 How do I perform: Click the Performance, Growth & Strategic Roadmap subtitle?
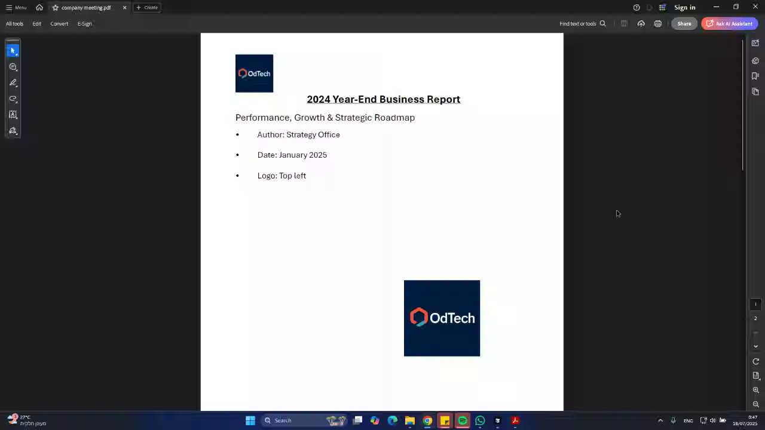click(325, 118)
